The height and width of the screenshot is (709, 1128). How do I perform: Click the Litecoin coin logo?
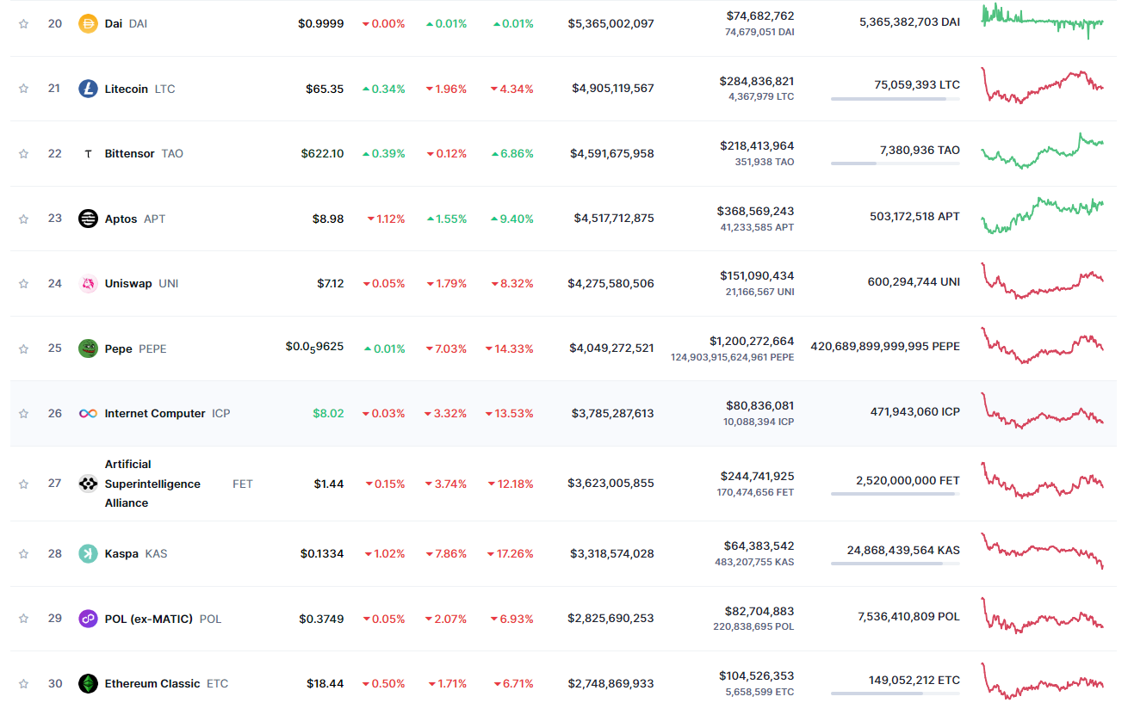coord(88,89)
